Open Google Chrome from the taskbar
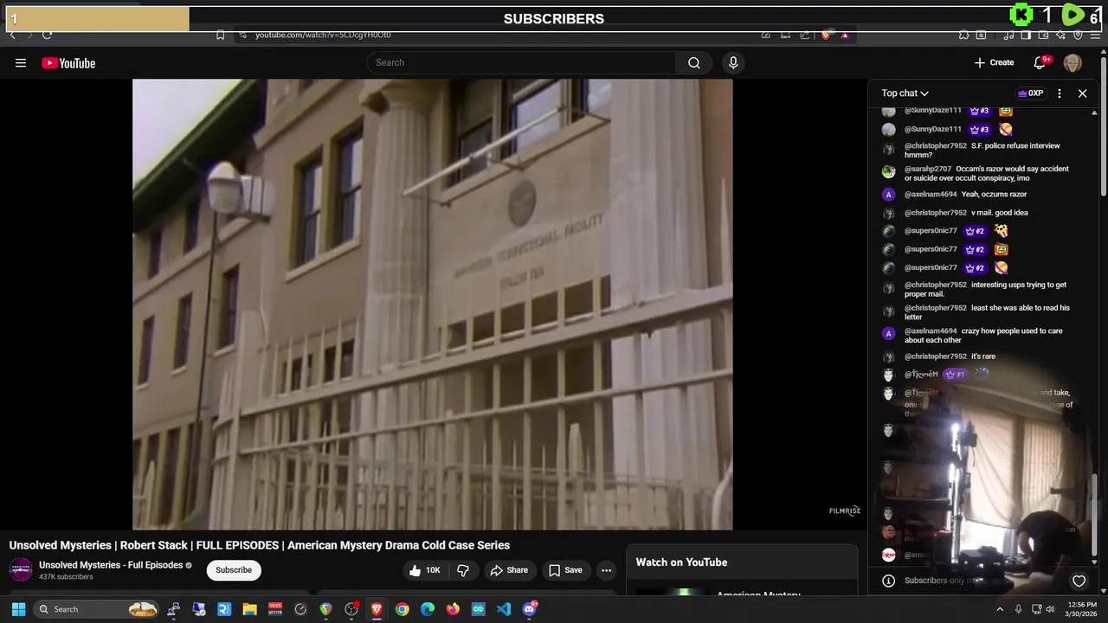This screenshot has width=1108, height=623. (x=402, y=609)
